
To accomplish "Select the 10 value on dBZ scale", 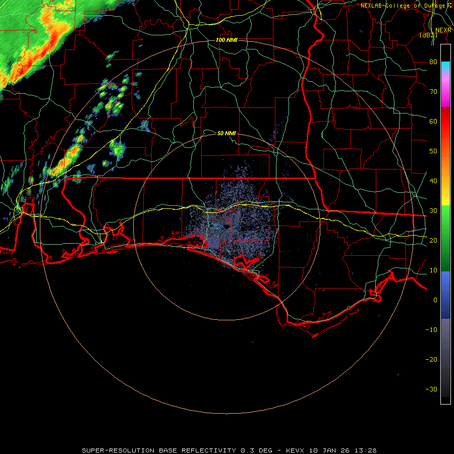I will point(433,270).
